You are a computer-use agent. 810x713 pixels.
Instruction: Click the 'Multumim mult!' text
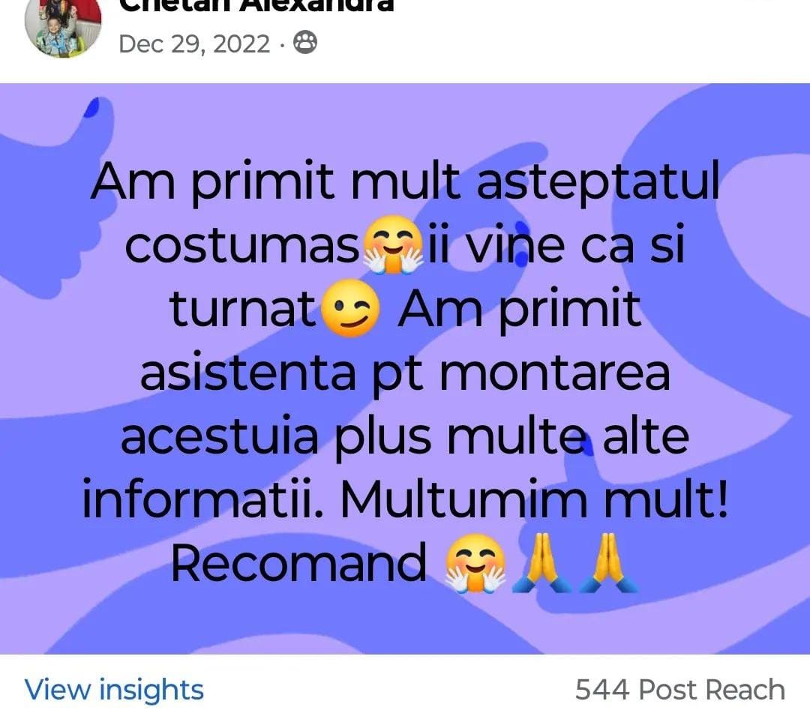tap(534, 499)
